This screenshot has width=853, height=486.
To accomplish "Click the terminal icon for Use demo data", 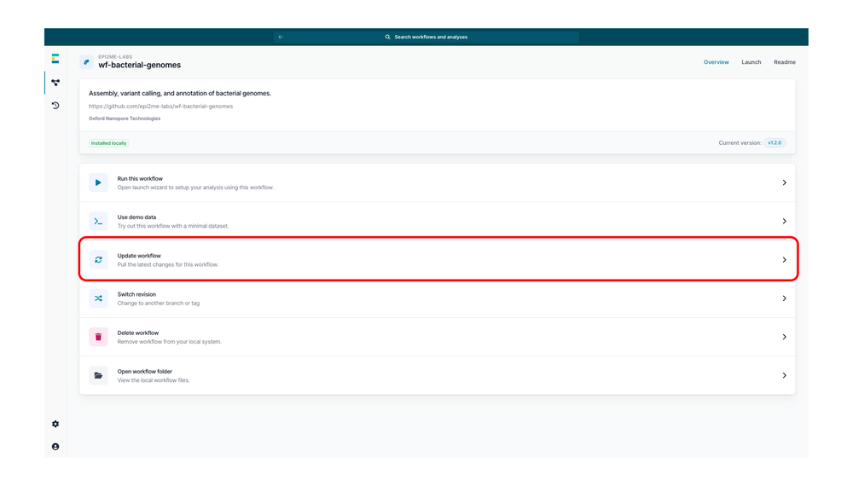I will (x=98, y=221).
